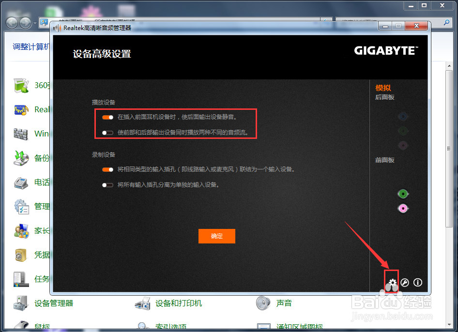Click the wrench connector settings icon
The height and width of the screenshot is (332, 458).
(405, 282)
